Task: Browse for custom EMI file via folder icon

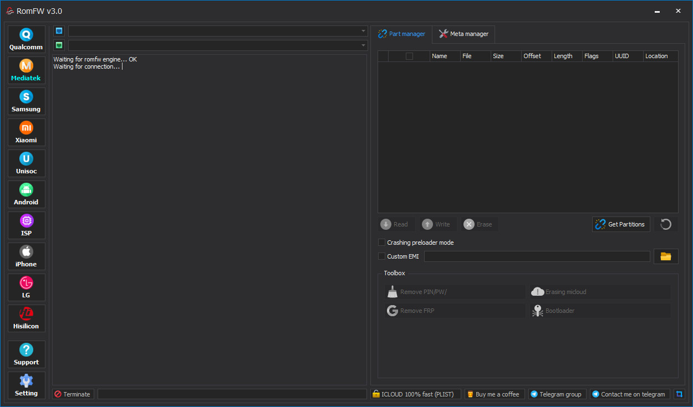Action: point(666,256)
